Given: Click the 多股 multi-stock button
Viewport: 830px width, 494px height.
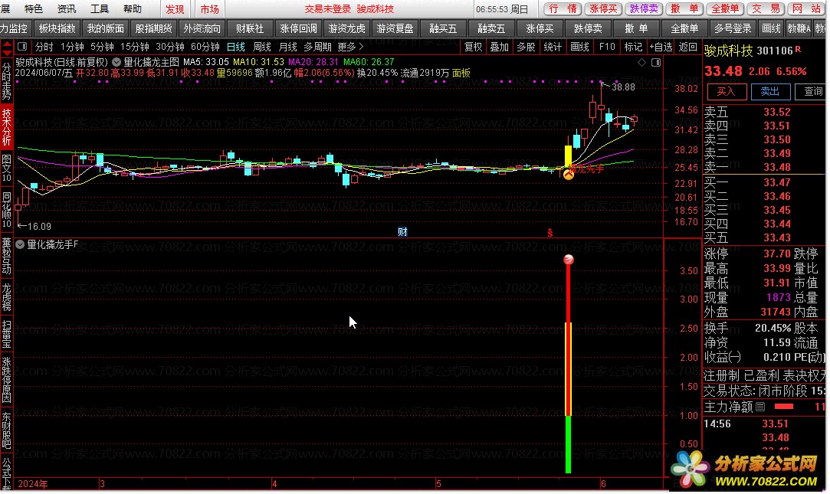Looking at the screenshot, I should click(x=526, y=47).
